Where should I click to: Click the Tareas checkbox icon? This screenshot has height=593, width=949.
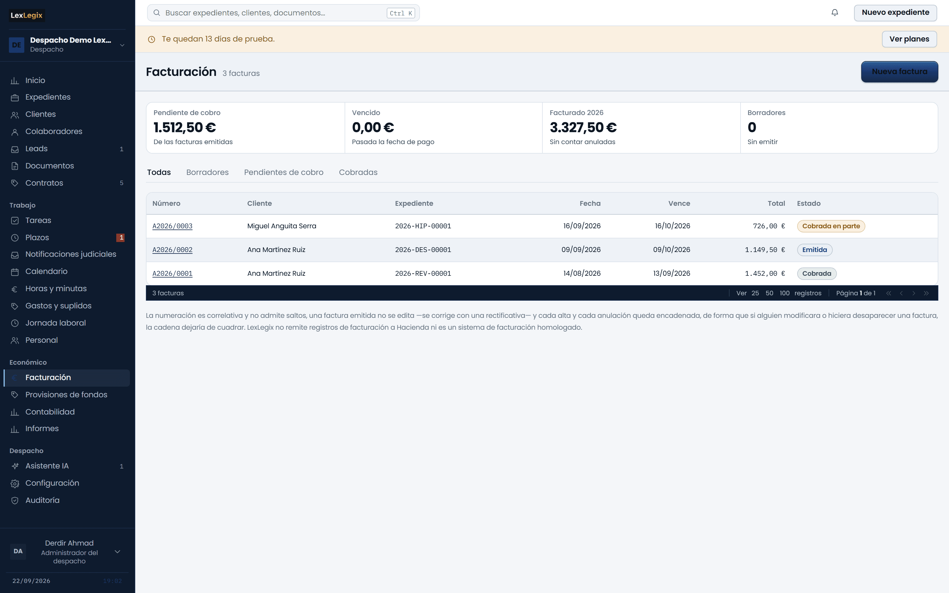15,220
